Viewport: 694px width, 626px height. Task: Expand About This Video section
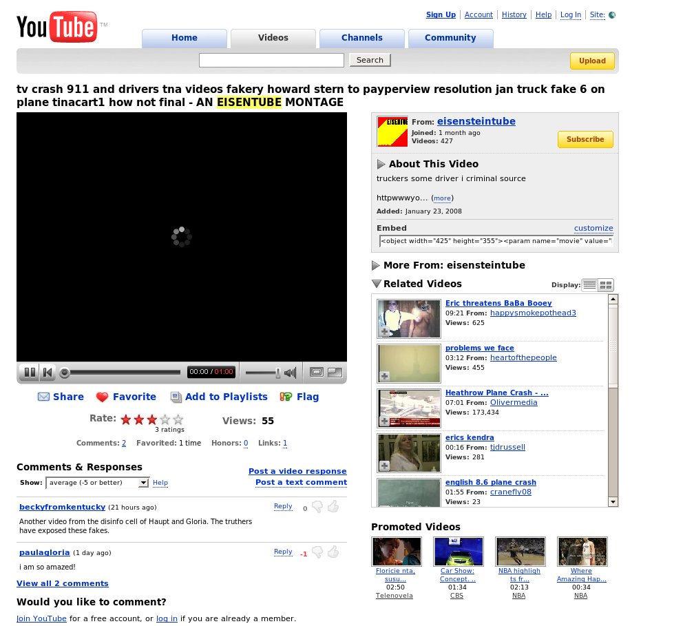381,164
